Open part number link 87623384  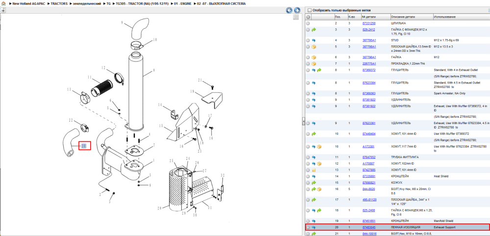pos(369,83)
